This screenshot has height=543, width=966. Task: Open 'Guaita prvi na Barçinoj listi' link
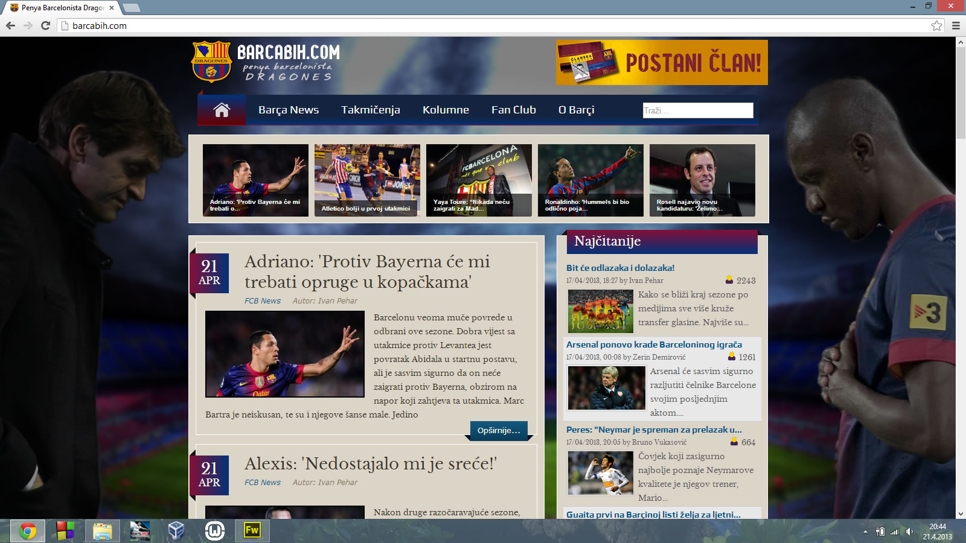pyautogui.click(x=653, y=514)
